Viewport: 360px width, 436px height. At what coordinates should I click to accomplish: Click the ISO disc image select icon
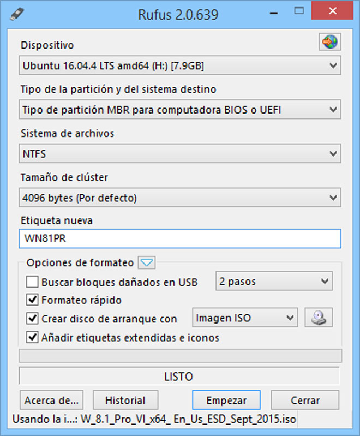click(319, 318)
